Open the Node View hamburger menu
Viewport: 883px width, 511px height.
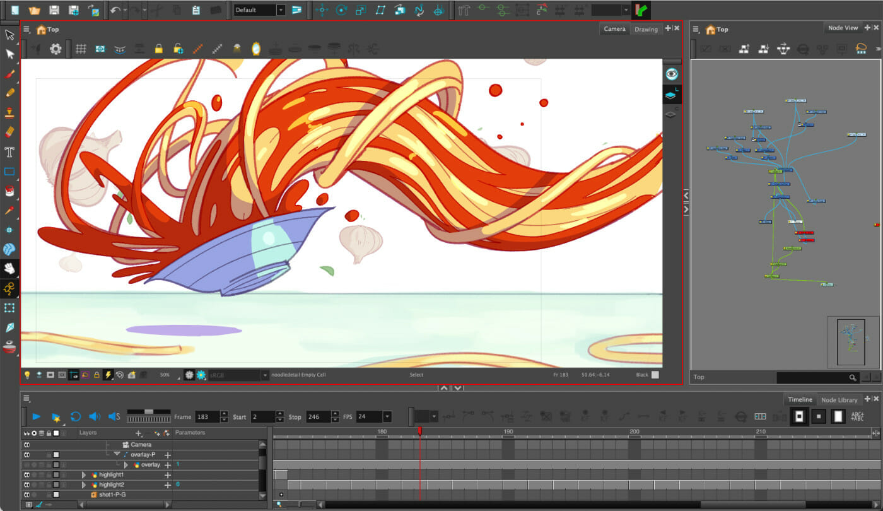click(696, 29)
